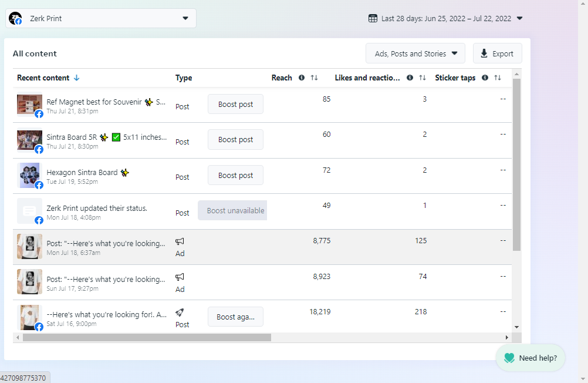Viewport: 588px width, 383px height.
Task: Click the table's vertical scrollbar thumb
Action: coord(517,164)
